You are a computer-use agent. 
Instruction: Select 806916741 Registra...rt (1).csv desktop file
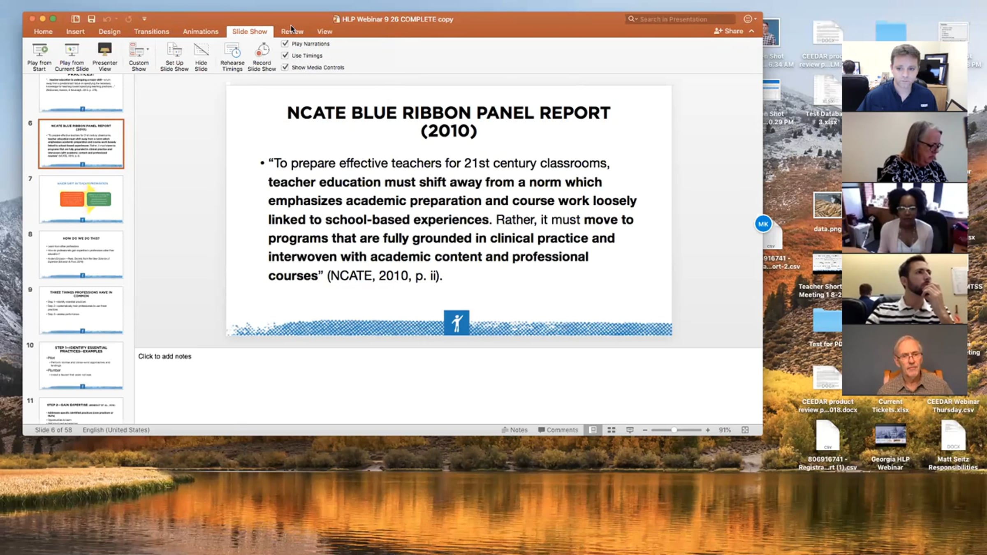[x=827, y=446]
